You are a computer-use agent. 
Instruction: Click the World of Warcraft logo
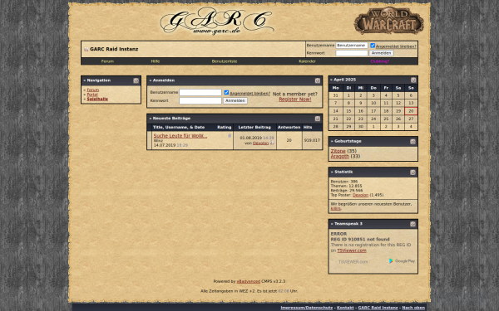point(388,21)
